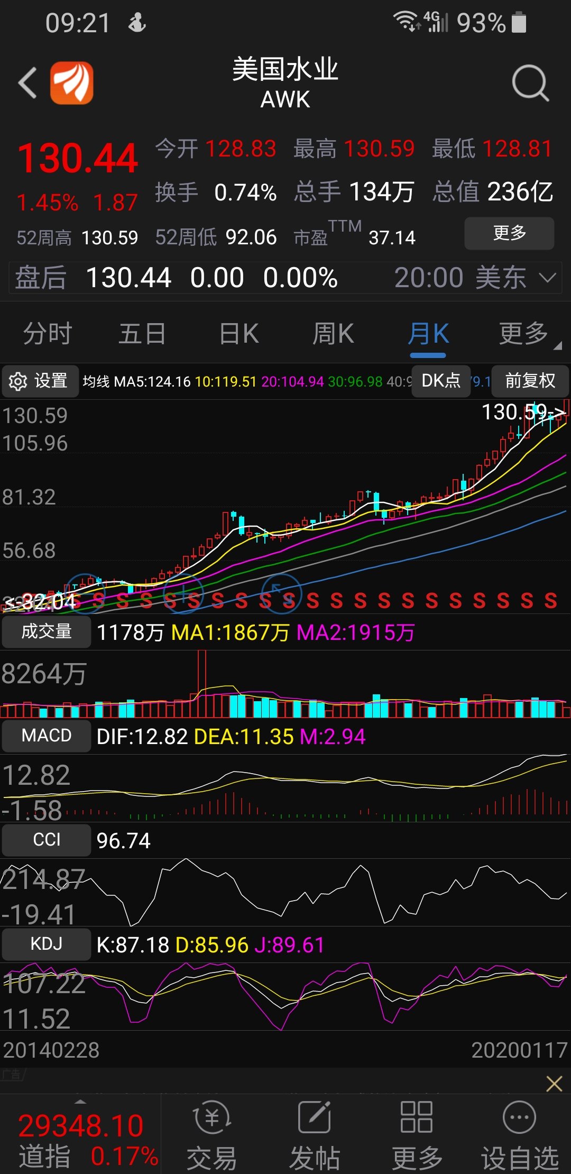This screenshot has width=571, height=1174.
Task: Tap the battery status icon
Action: [519, 22]
